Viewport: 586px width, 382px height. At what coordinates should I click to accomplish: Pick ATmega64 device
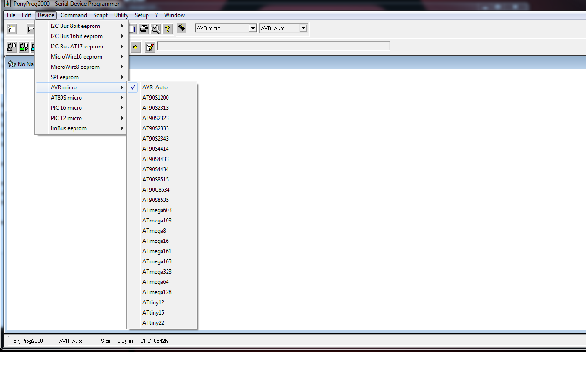162,282
